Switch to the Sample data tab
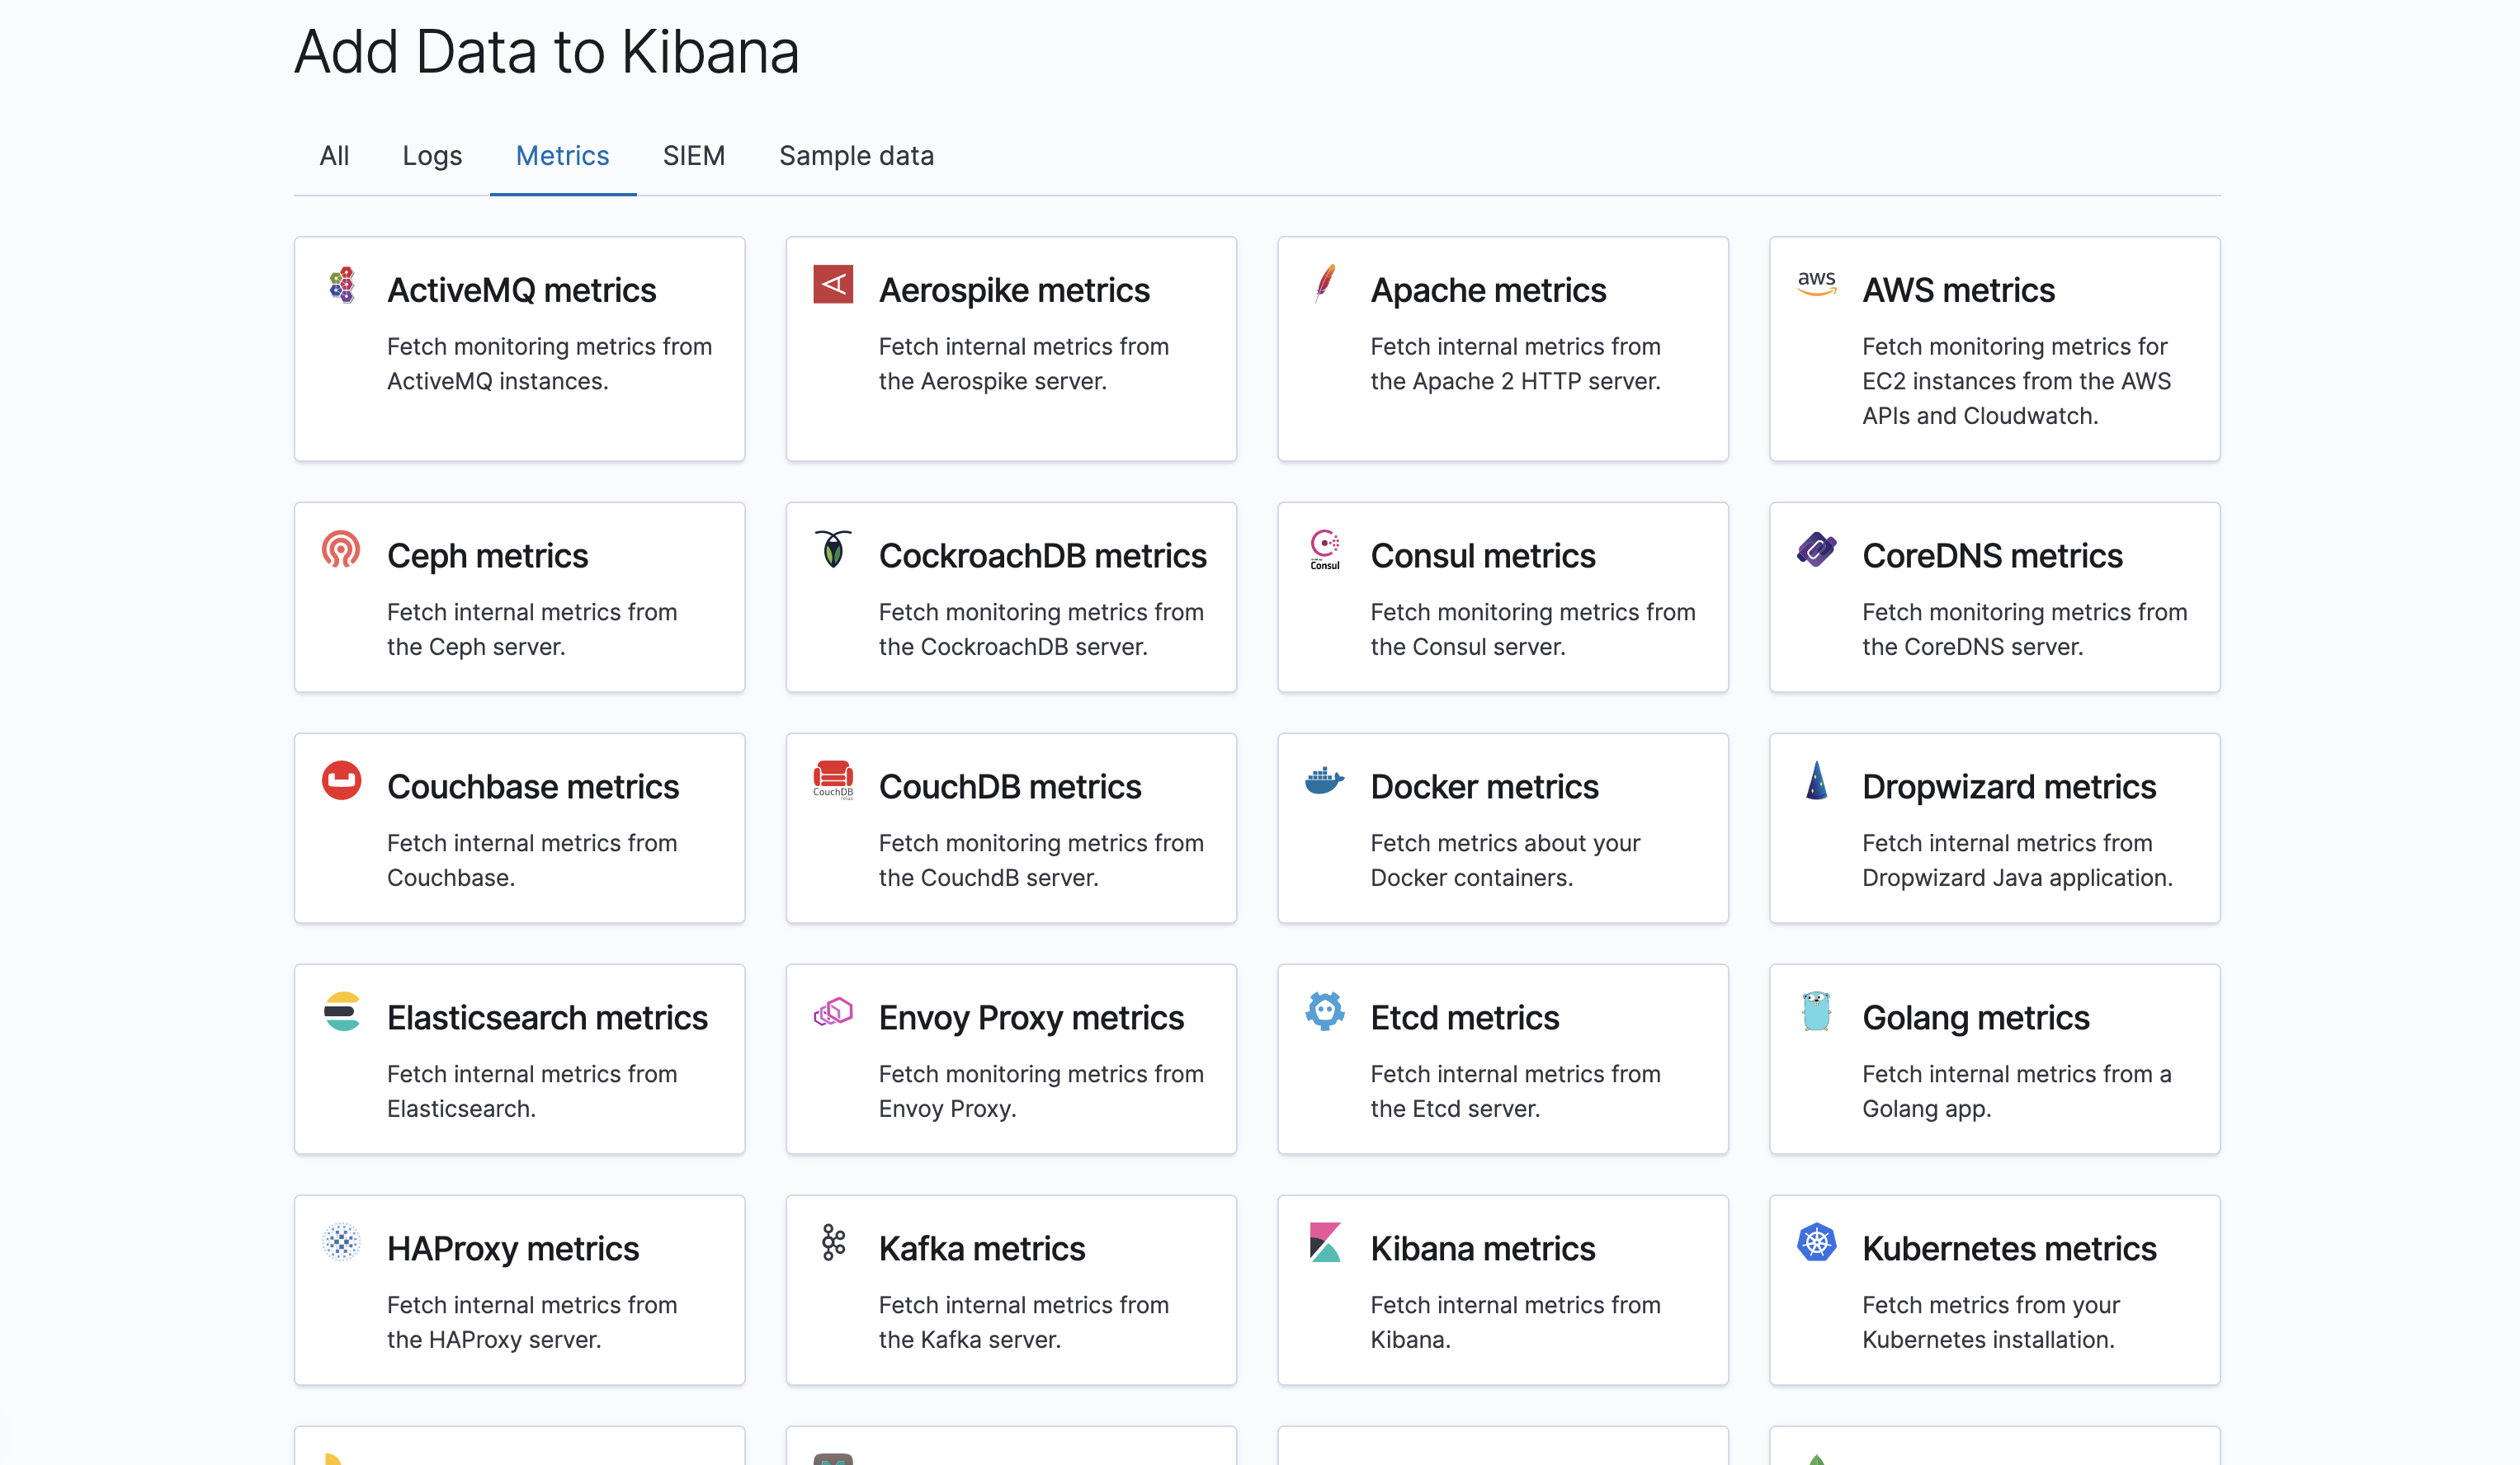The width and height of the screenshot is (2520, 1465). point(856,155)
